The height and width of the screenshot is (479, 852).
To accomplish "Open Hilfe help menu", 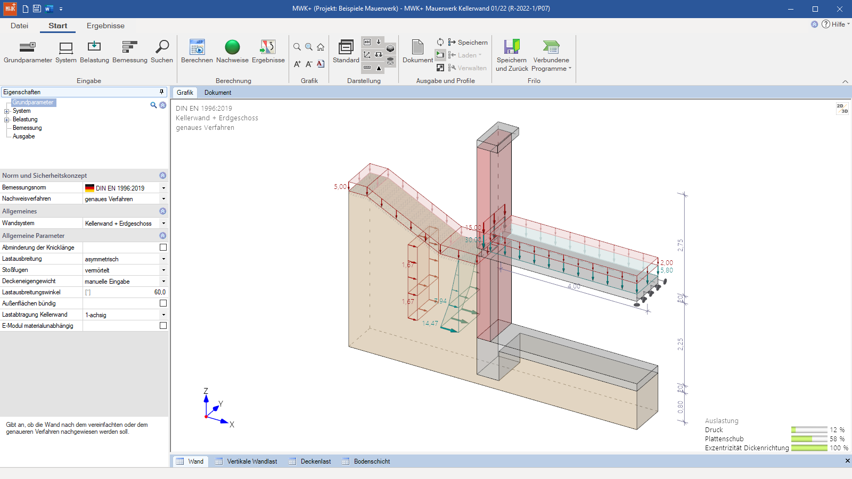I will (835, 24).
